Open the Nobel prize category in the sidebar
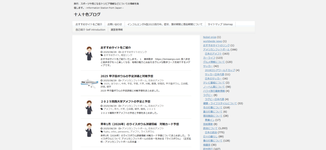The width and height of the screenshot is (326, 150). pos(209,37)
